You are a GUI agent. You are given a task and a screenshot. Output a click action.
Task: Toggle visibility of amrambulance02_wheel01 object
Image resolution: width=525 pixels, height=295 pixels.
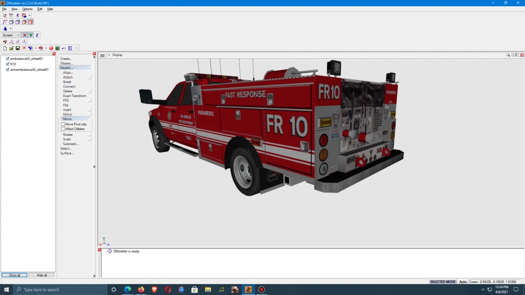7,70
